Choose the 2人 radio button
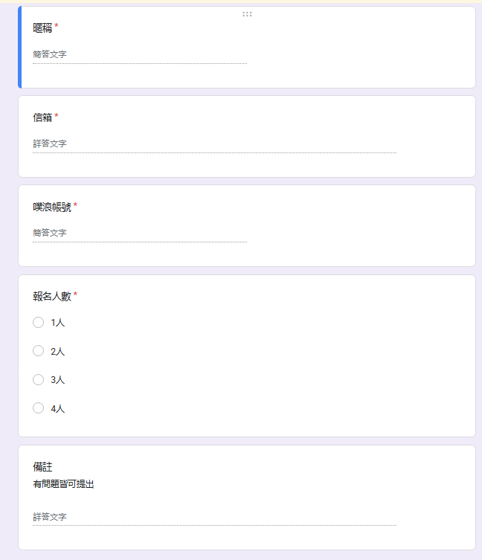The width and height of the screenshot is (482, 560). point(38,351)
